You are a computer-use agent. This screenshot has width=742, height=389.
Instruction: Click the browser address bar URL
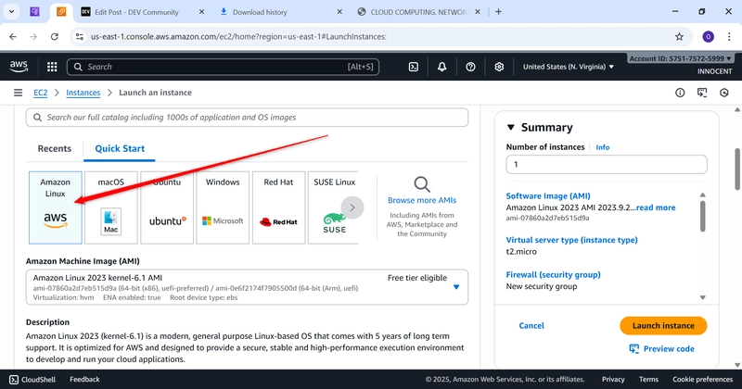click(238, 36)
